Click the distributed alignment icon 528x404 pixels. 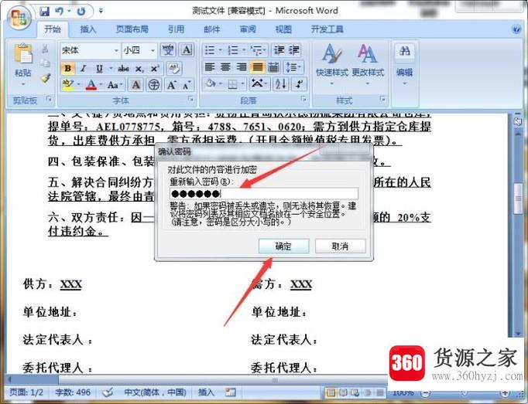[273, 67]
